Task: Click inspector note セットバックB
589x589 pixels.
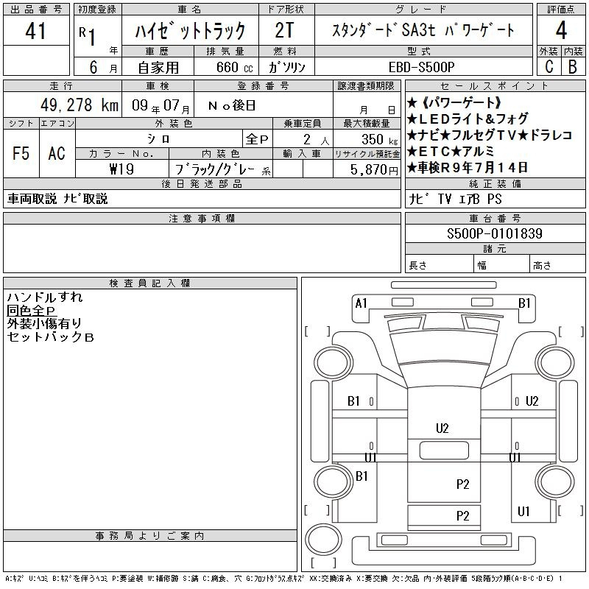Action: pos(50,336)
